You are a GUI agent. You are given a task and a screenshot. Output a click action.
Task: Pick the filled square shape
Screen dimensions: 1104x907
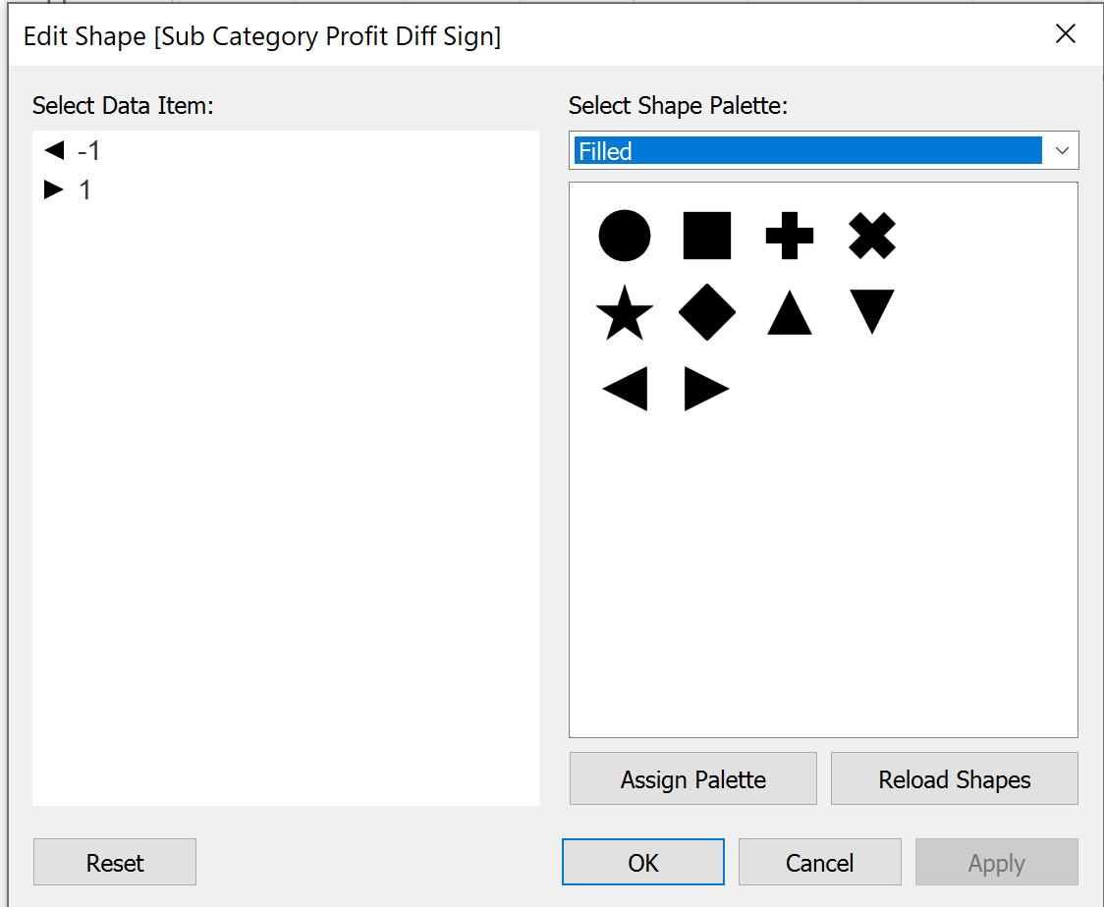pyautogui.click(x=707, y=236)
